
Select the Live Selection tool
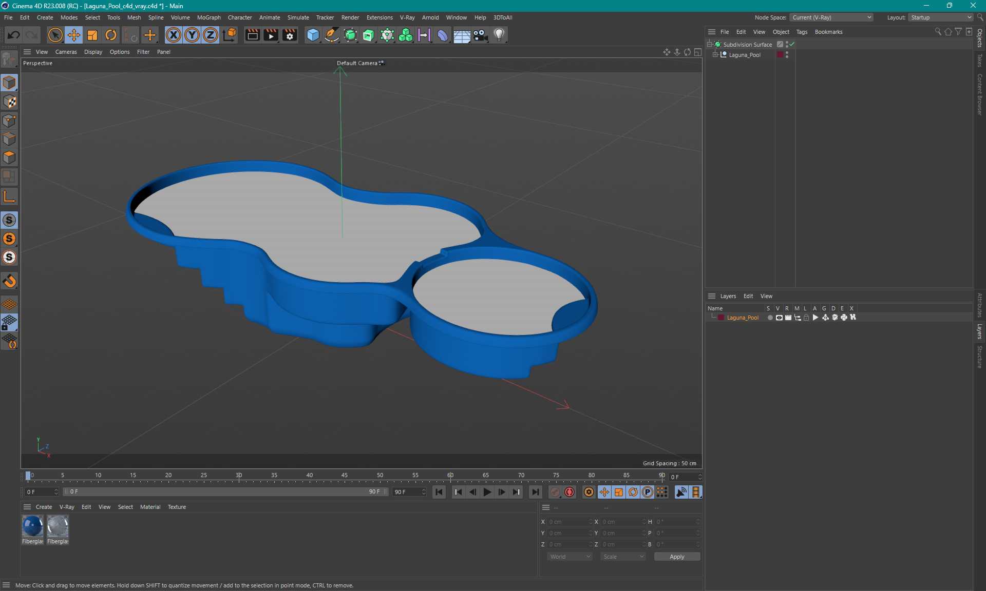[55, 35]
